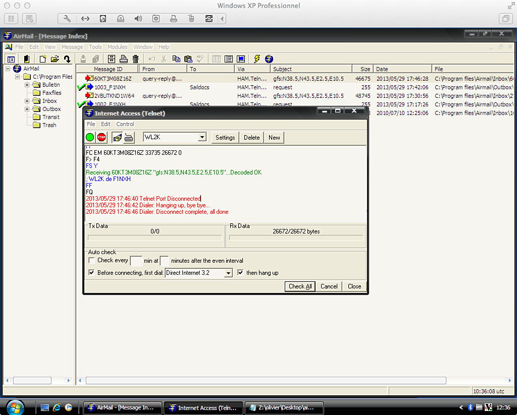Click the VM printer icon in host toolbar
This screenshot has width=517, height=415.
click(x=174, y=19)
